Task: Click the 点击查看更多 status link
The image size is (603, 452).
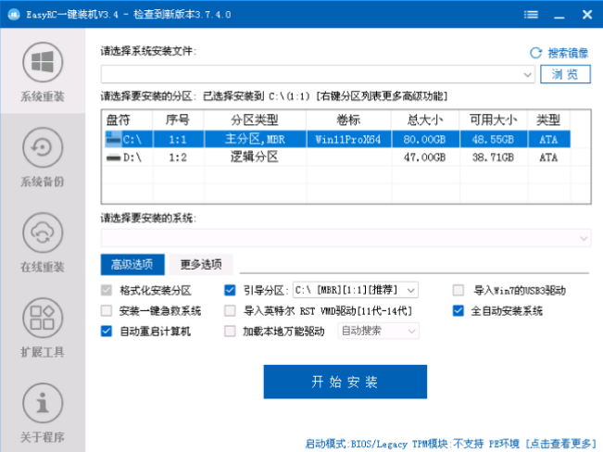Action: click(560, 444)
